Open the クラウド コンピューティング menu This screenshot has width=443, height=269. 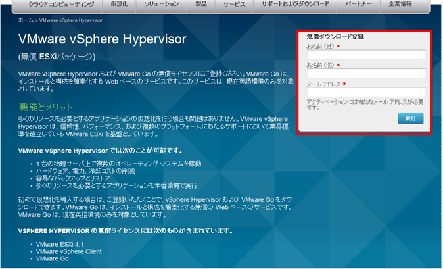61,4
